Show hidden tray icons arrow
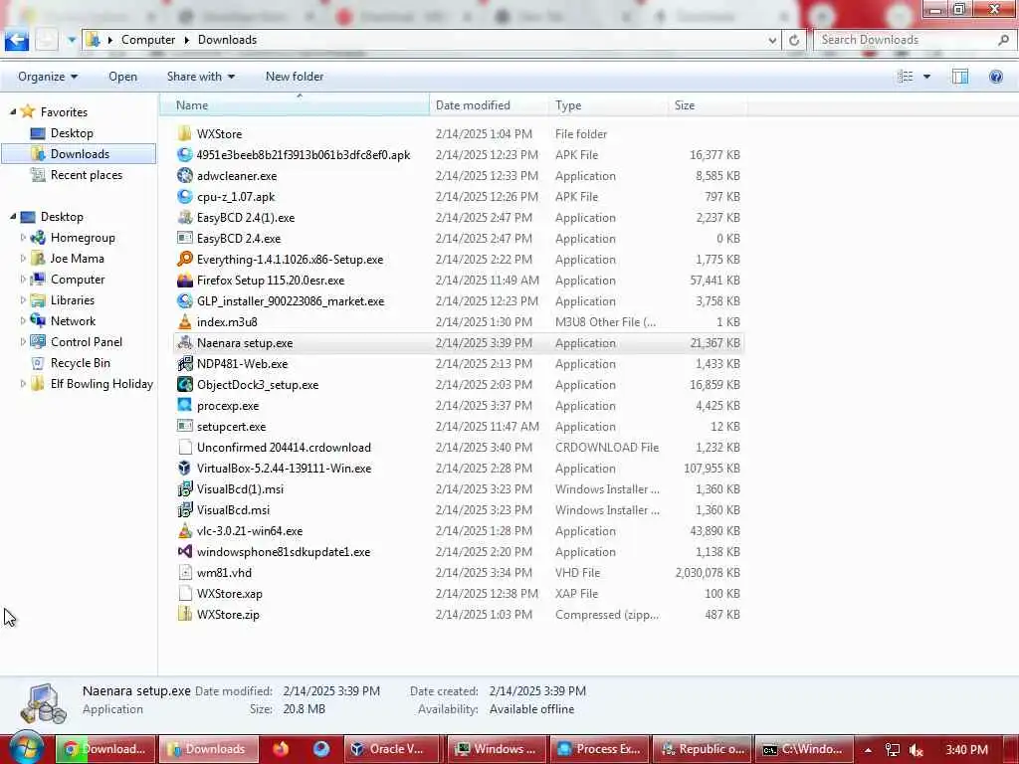The height and width of the screenshot is (764, 1019). click(868, 750)
